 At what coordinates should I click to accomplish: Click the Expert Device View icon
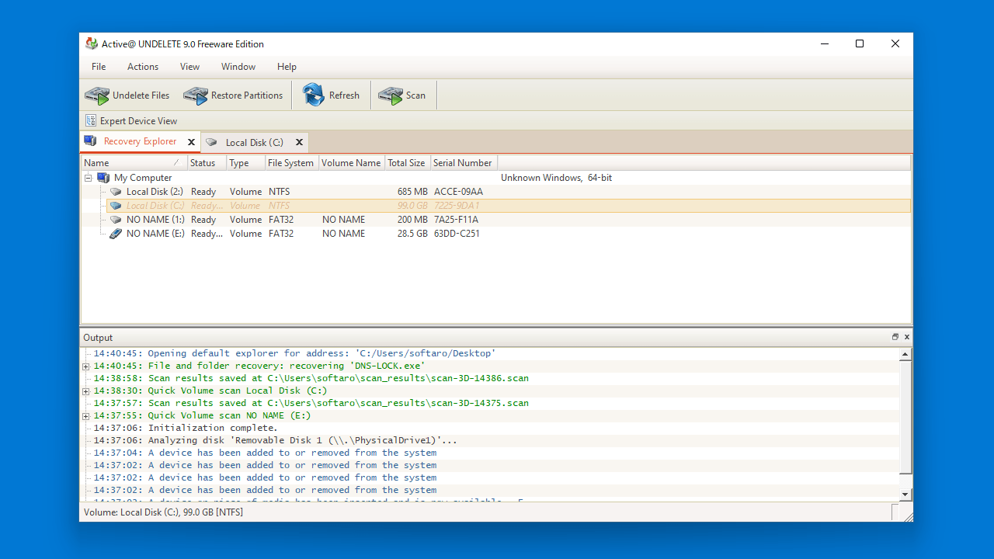pyautogui.click(x=91, y=120)
